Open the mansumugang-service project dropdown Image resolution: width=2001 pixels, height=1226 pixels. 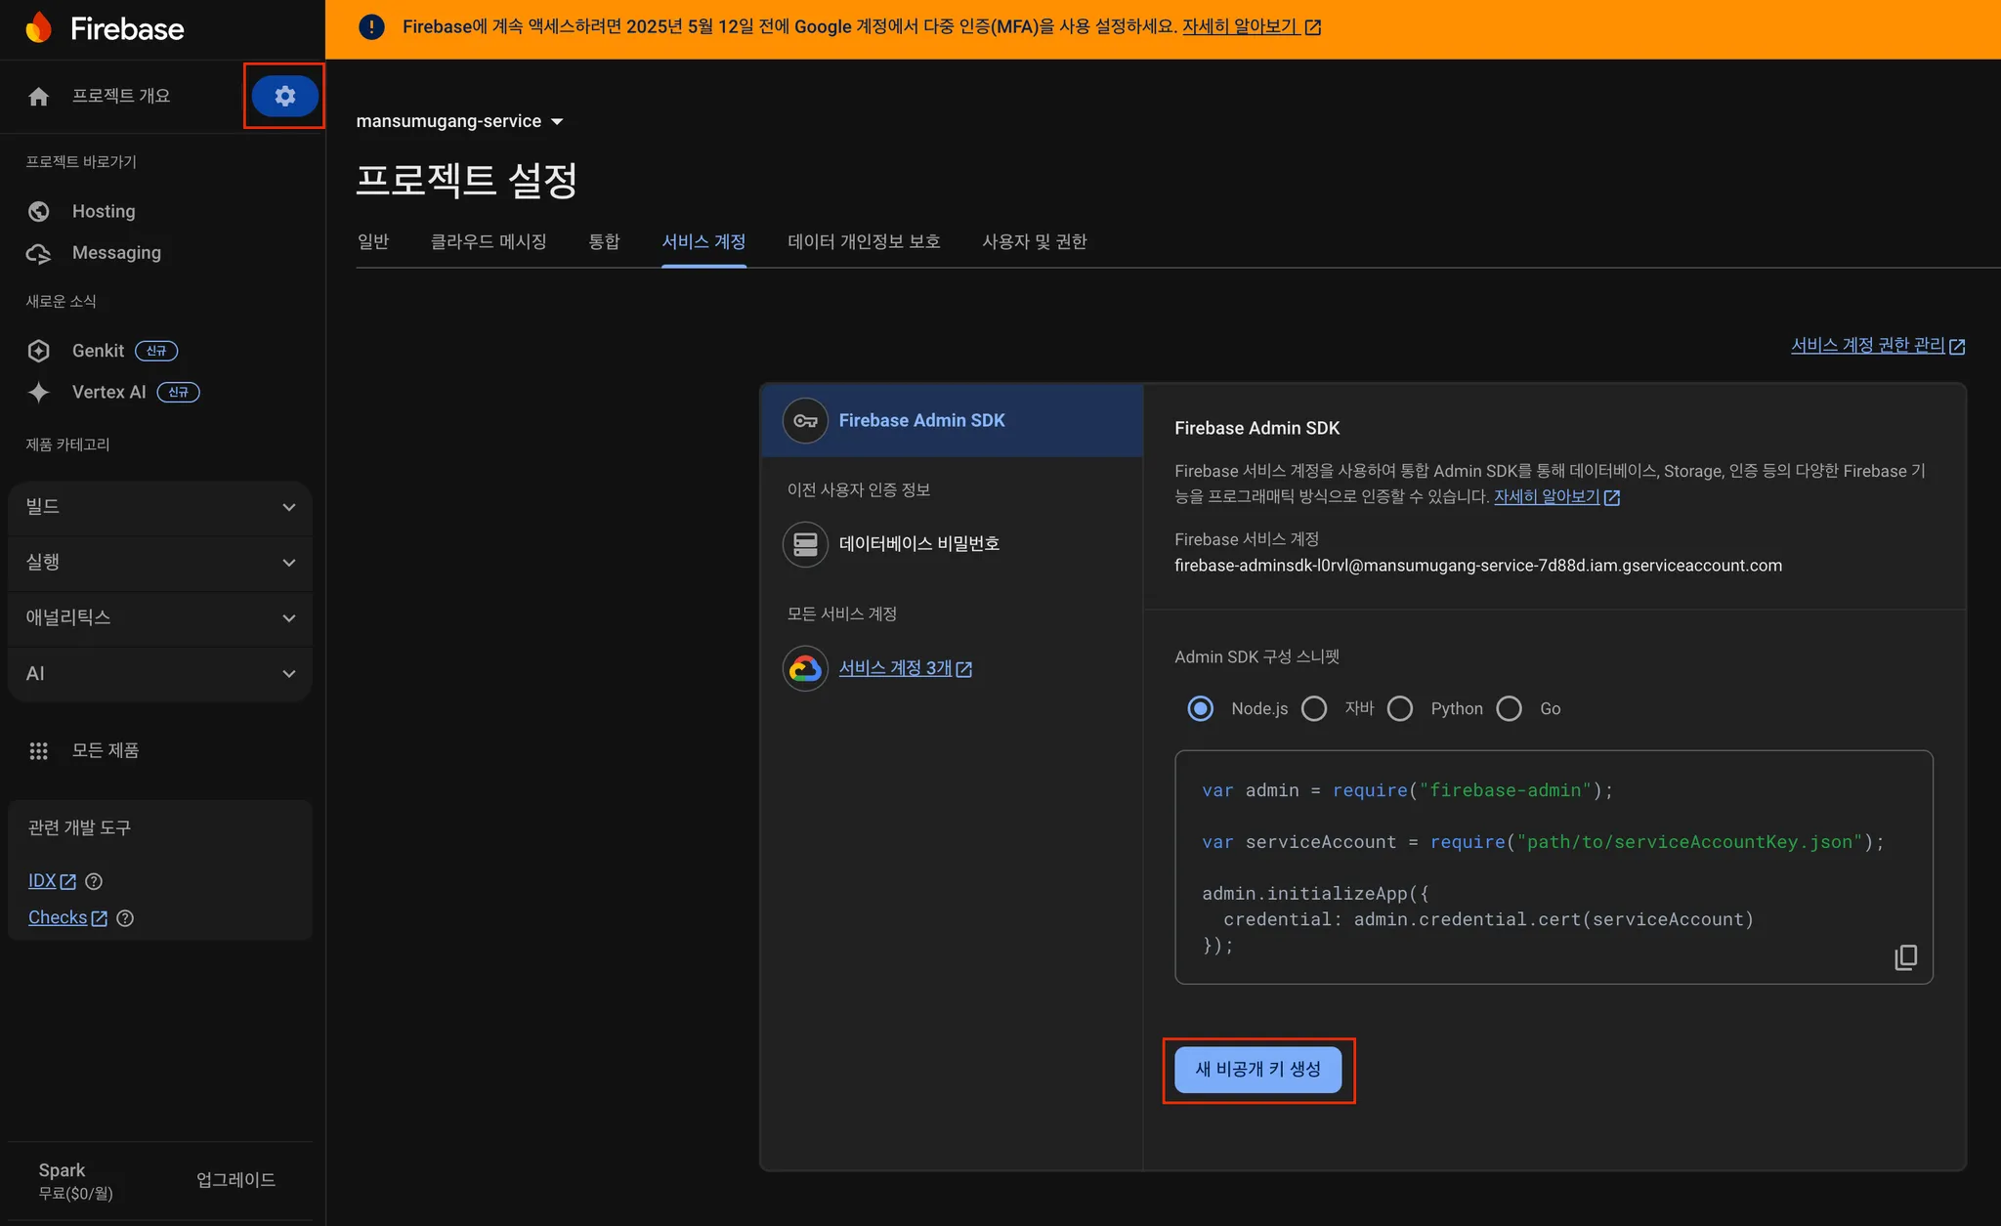point(459,121)
